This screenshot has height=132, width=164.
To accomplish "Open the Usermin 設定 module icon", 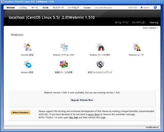I will click(x=27, y=47).
